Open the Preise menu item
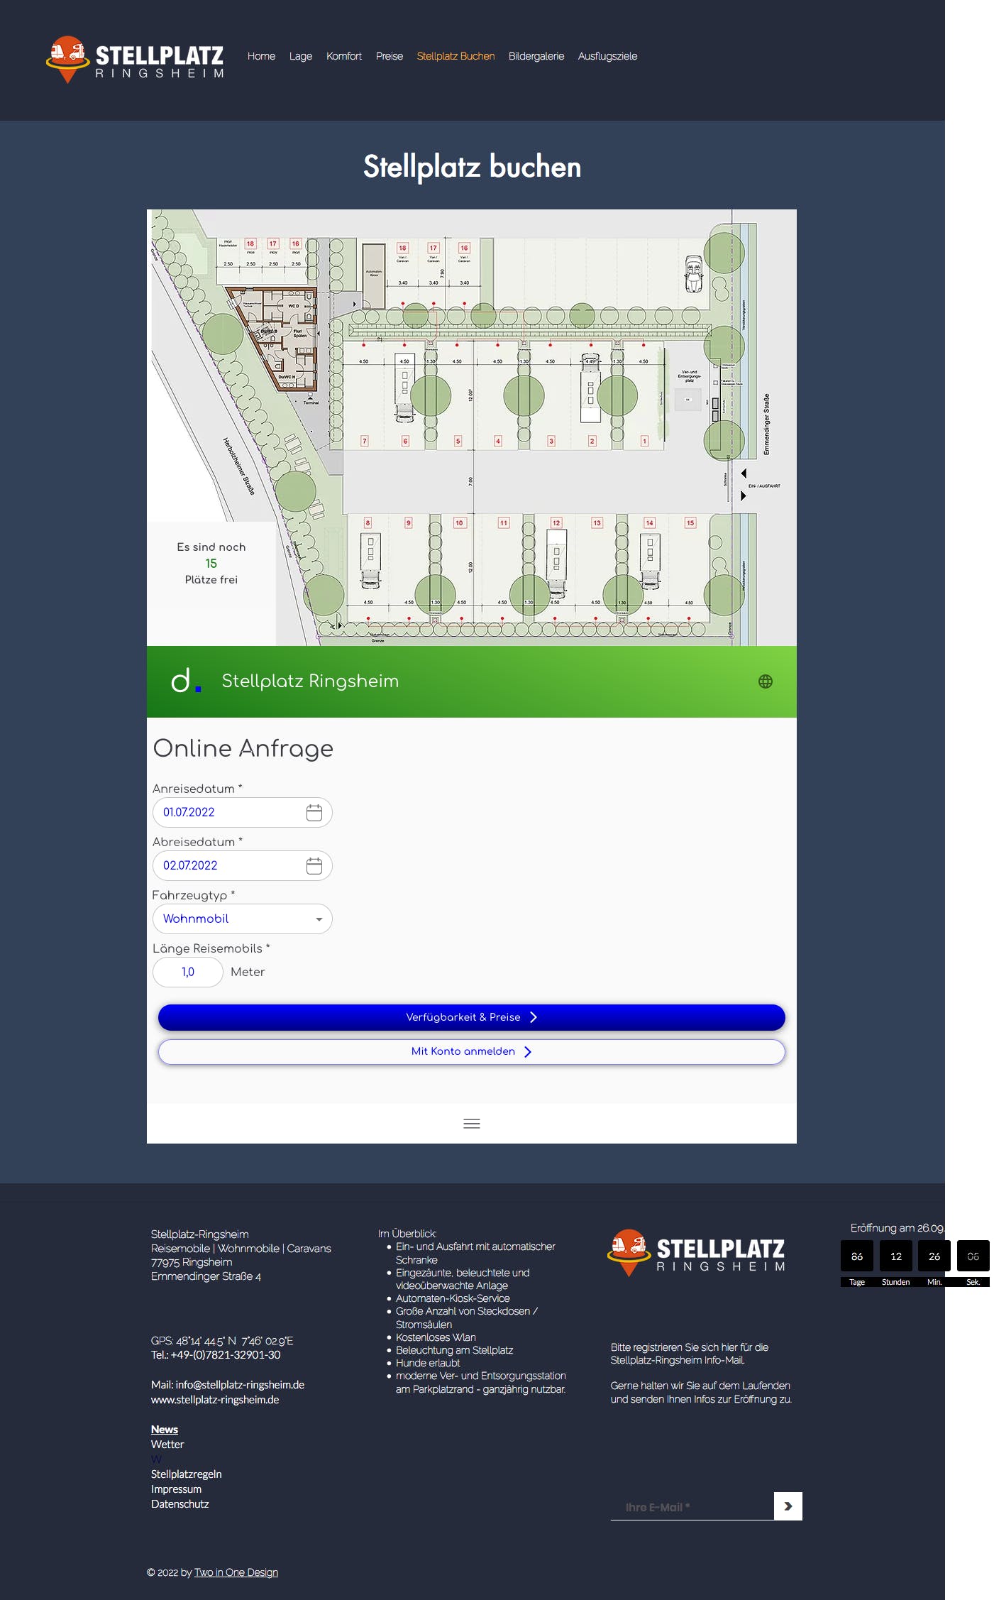The height and width of the screenshot is (1600, 994). point(389,56)
